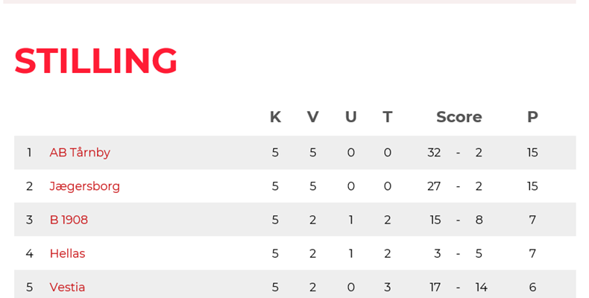Screen dimensions: 589x298
Task: Click the K column header
Action: pos(275,117)
